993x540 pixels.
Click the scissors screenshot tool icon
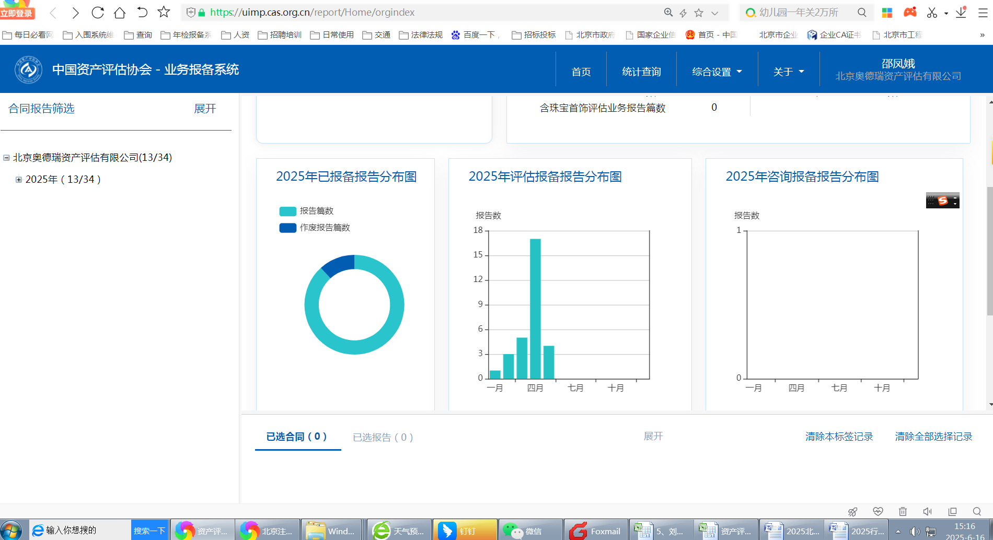click(932, 13)
